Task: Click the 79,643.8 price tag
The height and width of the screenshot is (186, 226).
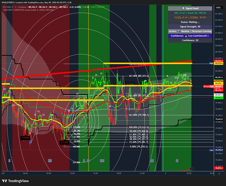Action: click(x=219, y=119)
